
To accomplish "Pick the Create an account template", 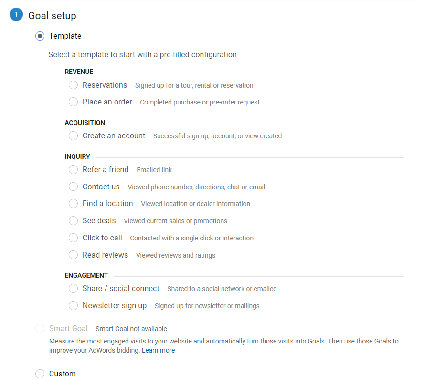I will [x=73, y=136].
